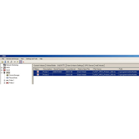The image size is (139, 139).
Task: Switch to the Current Values tab
Action: click(39, 65)
